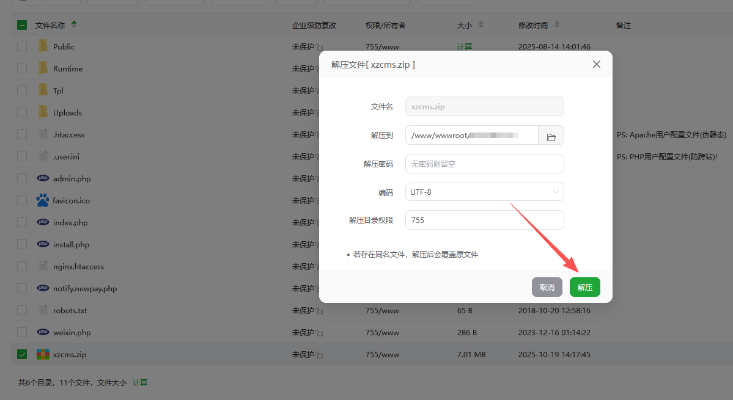Click the folder browse icon beside extract path

pos(551,136)
